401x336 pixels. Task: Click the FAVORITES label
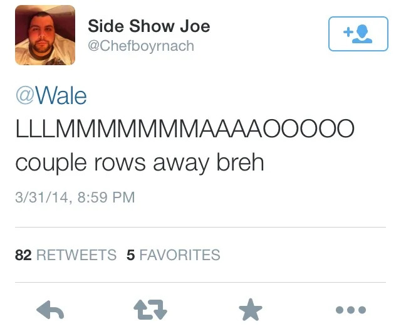(x=180, y=255)
